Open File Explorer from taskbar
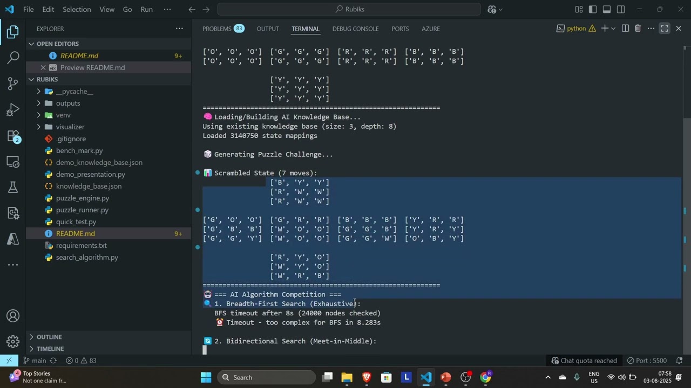This screenshot has width=691, height=388. (x=347, y=377)
